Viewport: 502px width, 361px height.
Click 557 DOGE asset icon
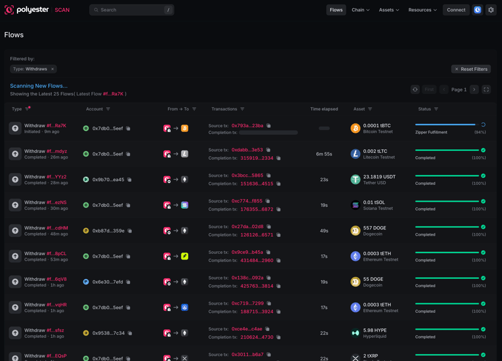tap(355, 231)
